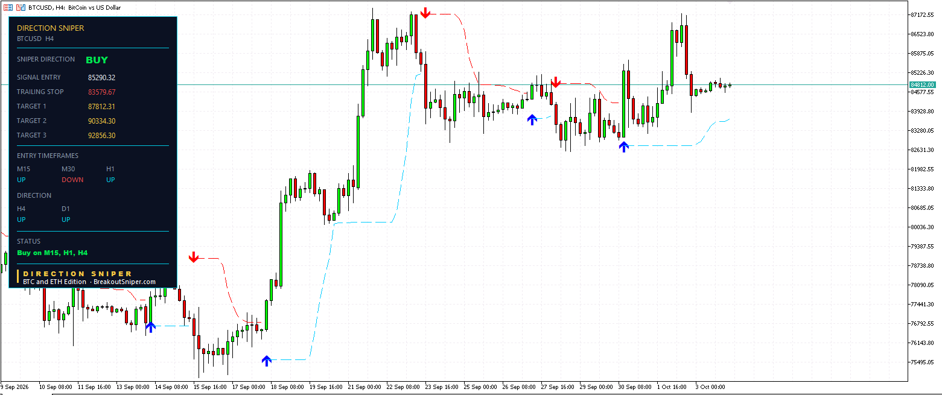Viewport: 942px width, 395px height.
Task: Click time axis label 15 Sep 16:00
Action: 211,387
